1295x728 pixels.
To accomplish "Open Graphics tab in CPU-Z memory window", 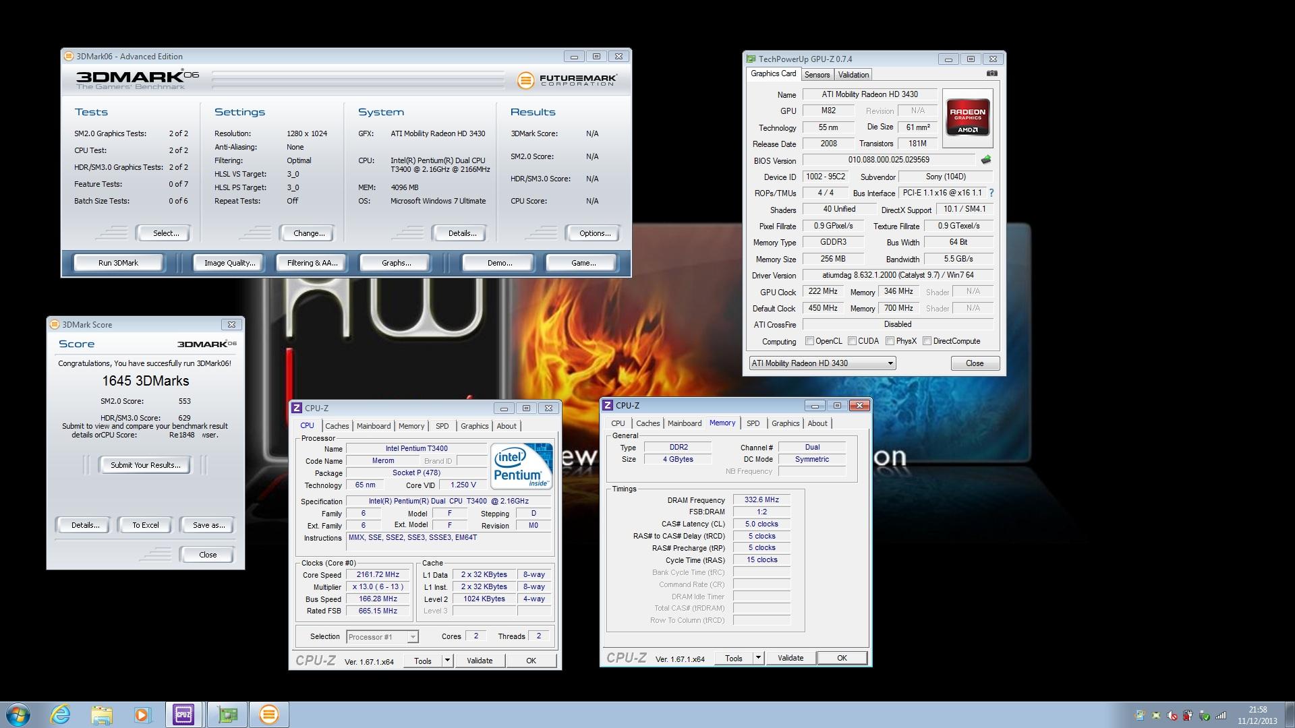I will click(x=785, y=423).
